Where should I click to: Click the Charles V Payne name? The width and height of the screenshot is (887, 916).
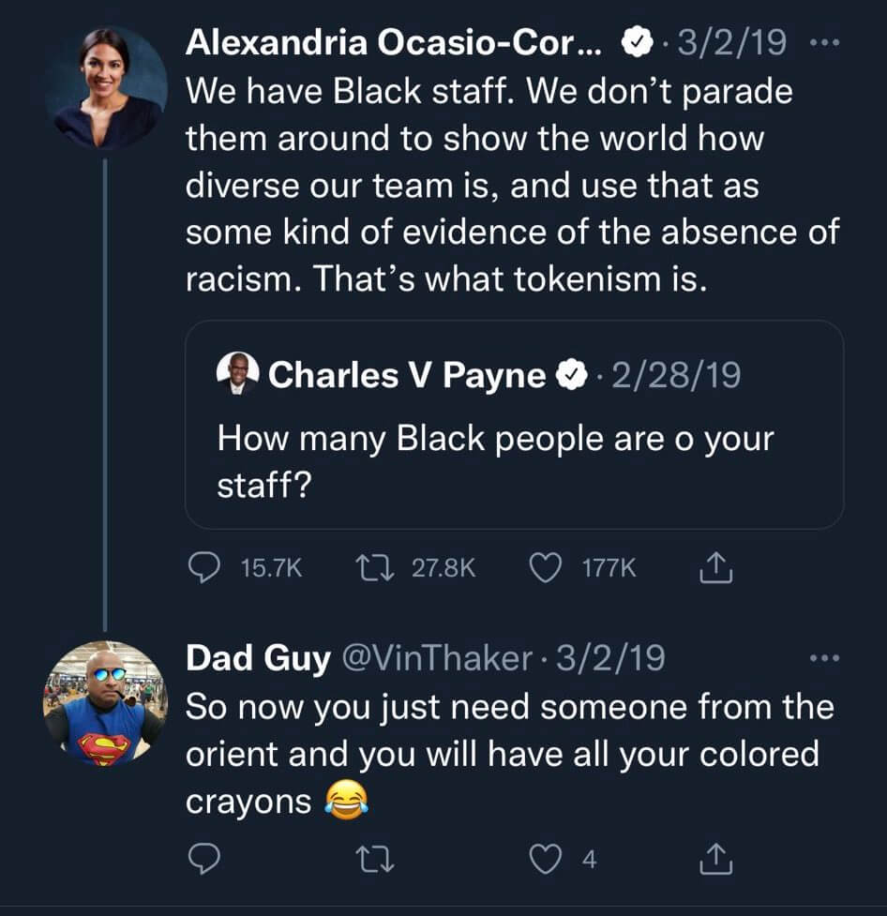(406, 376)
